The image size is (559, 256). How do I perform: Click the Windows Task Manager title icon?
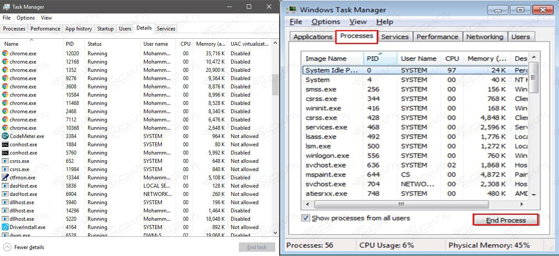292,10
